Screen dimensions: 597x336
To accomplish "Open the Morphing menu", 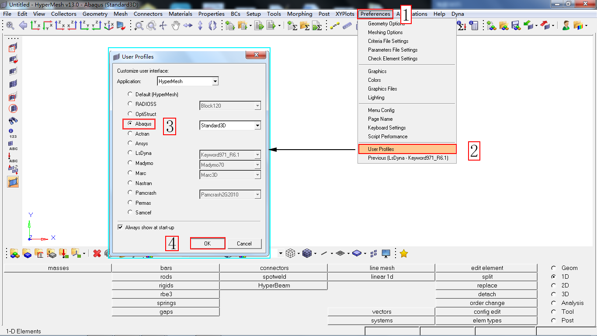I will pyautogui.click(x=300, y=14).
